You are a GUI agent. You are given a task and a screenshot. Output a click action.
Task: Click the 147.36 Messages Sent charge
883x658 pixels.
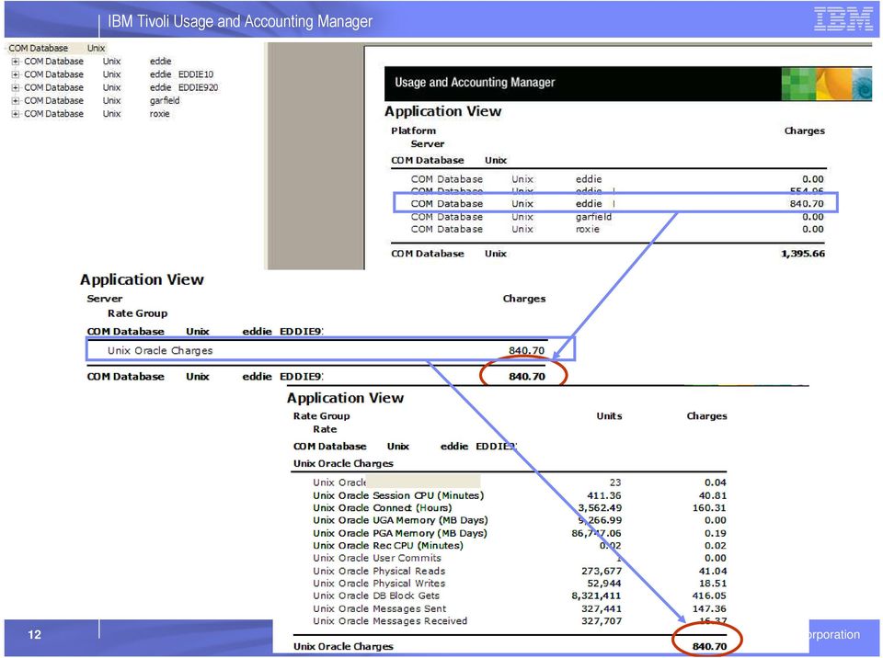709,608
